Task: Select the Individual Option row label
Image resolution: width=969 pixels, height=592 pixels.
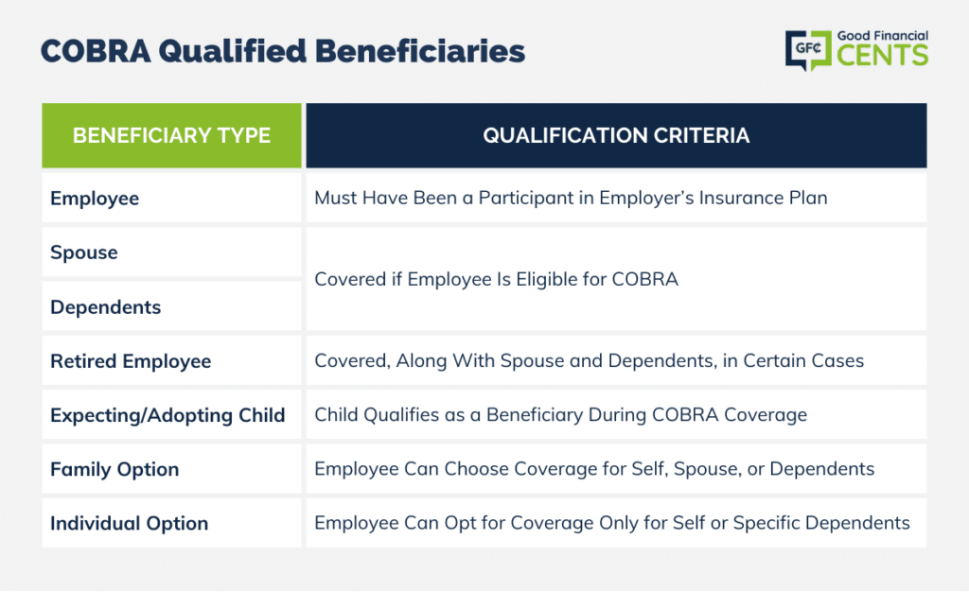Action: (x=129, y=524)
